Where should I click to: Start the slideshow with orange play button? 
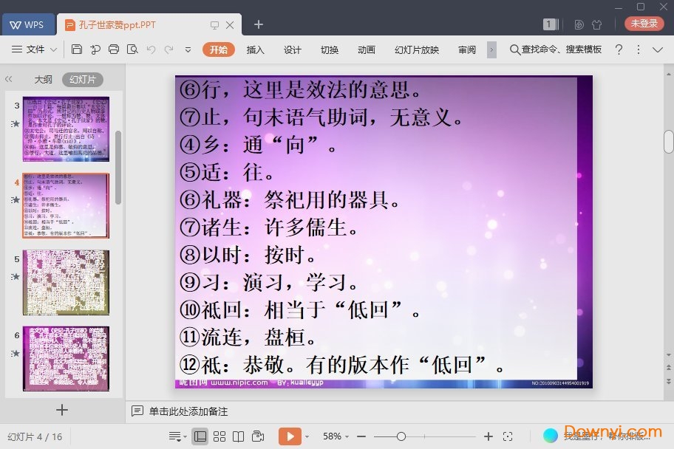[290, 436]
